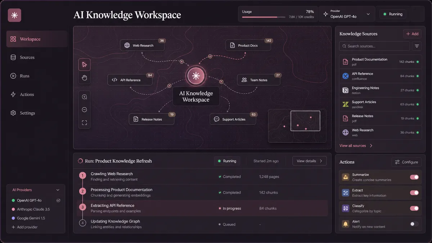Disable the Summarize action toggle
Viewport: 432px width, 243px height.
[x=414, y=177]
